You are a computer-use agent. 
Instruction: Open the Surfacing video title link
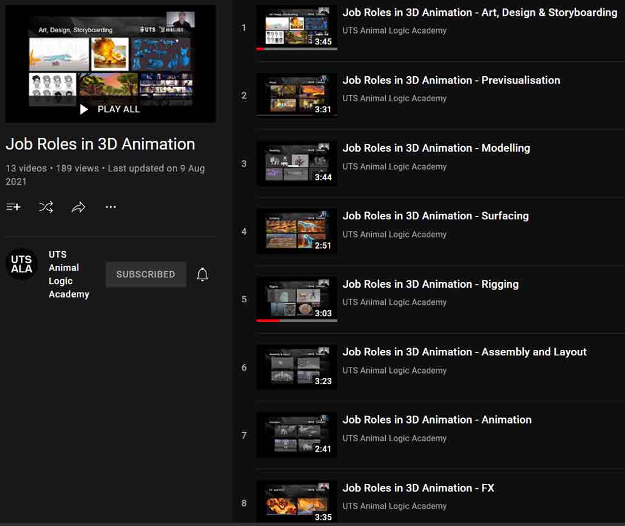436,215
